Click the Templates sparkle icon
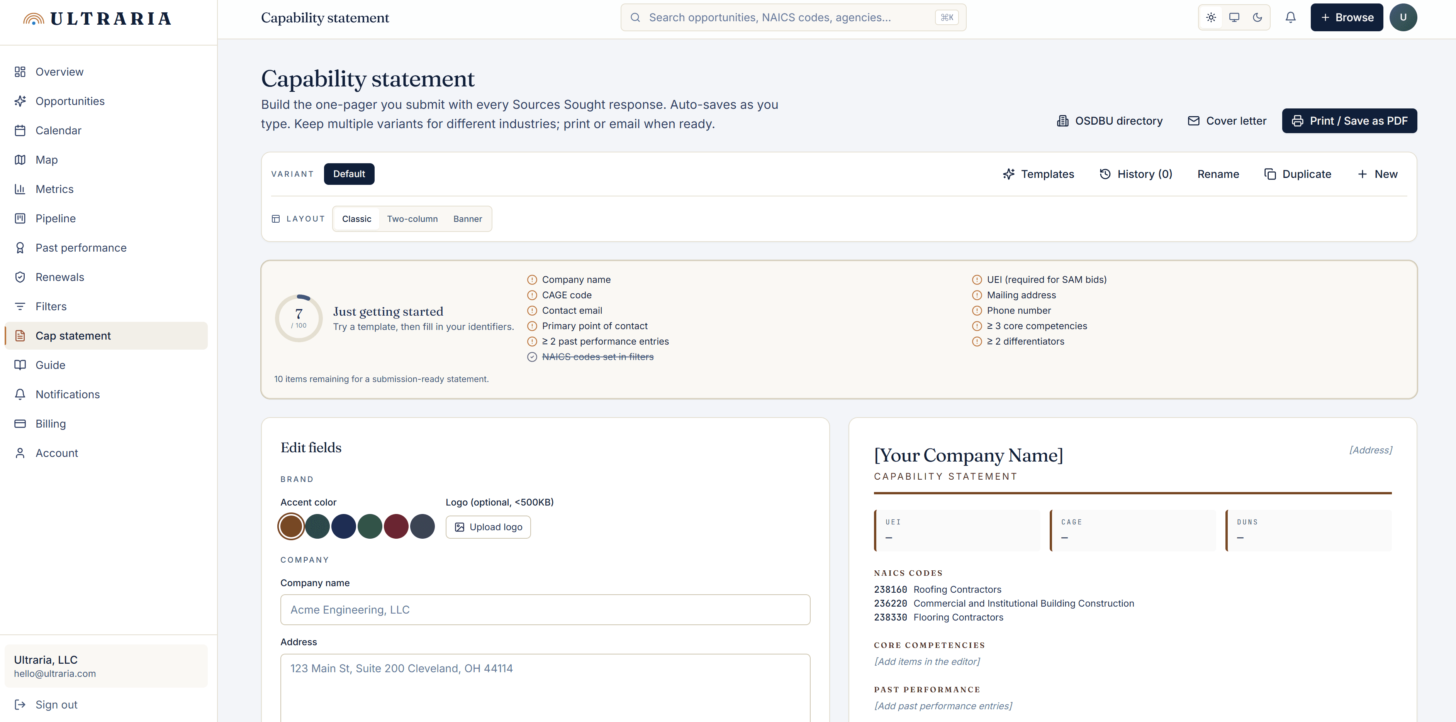 click(x=1009, y=174)
